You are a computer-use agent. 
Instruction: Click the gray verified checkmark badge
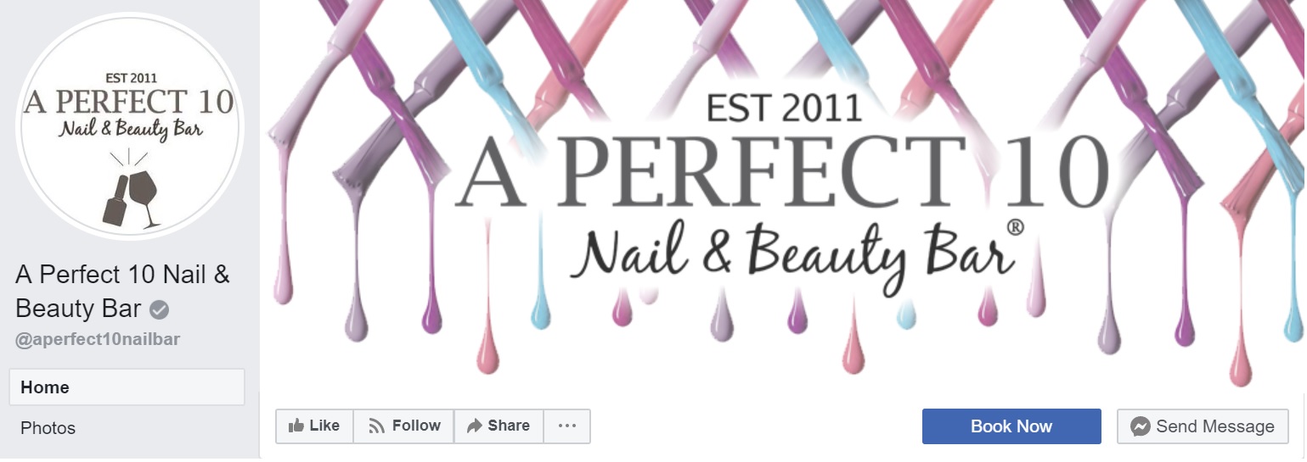coord(159,309)
